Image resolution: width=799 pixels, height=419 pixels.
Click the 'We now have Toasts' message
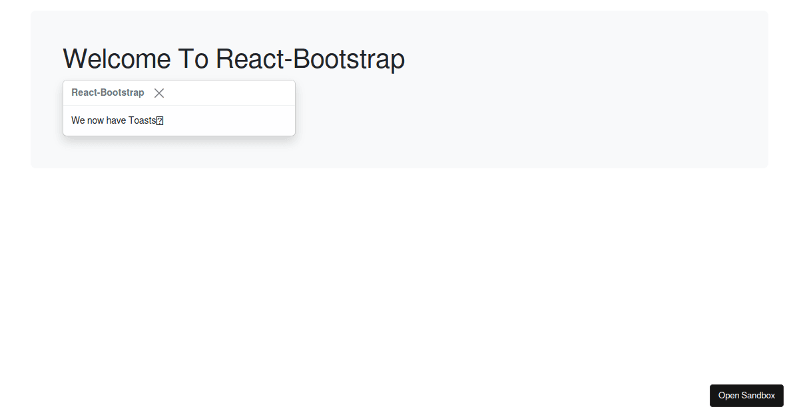click(x=114, y=121)
